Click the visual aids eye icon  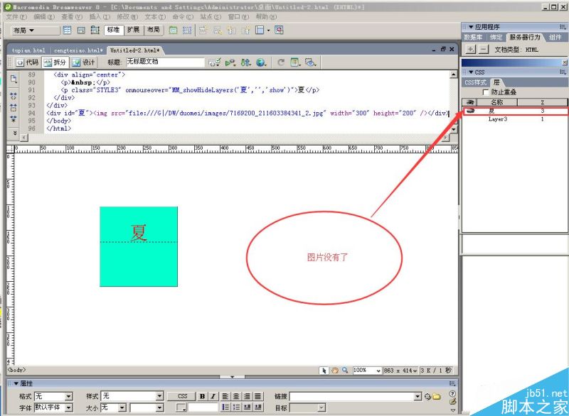pyautogui.click(x=310, y=62)
